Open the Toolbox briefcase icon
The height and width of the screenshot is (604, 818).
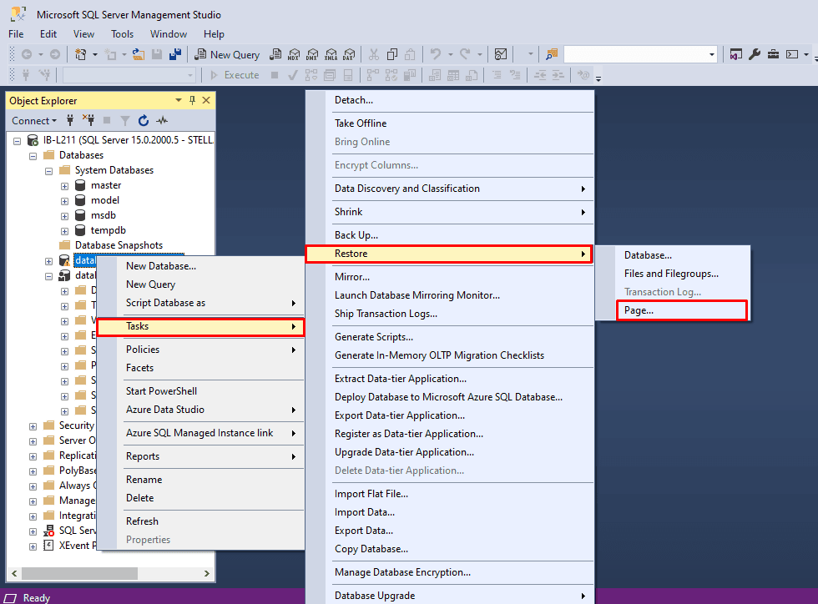773,54
